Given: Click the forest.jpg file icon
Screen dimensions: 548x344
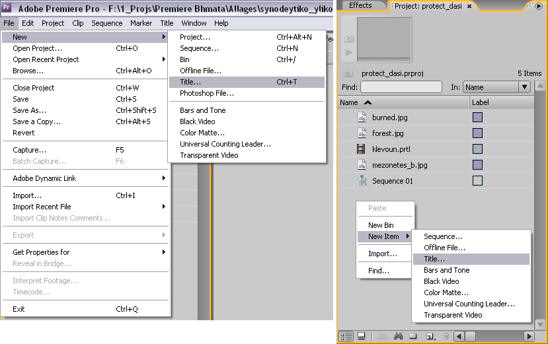Looking at the screenshot, I should tap(362, 133).
